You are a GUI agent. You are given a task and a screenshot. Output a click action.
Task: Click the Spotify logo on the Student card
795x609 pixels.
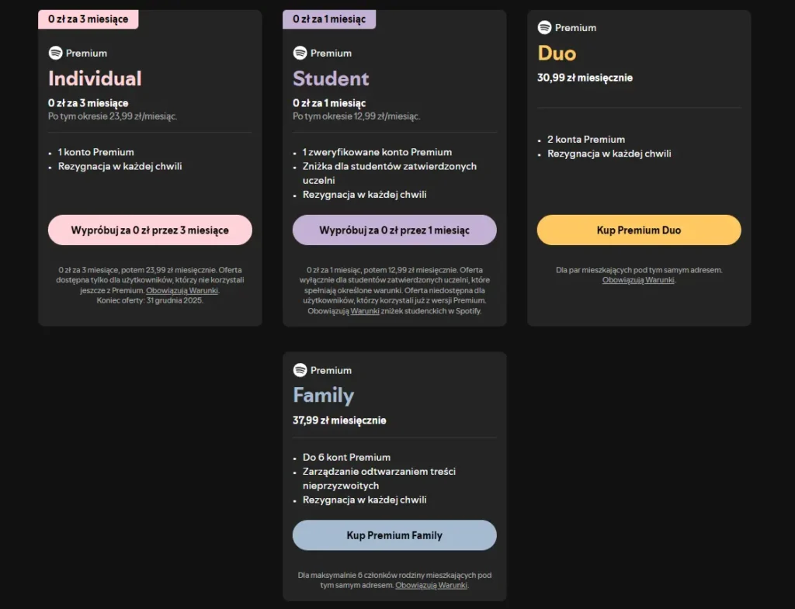300,53
